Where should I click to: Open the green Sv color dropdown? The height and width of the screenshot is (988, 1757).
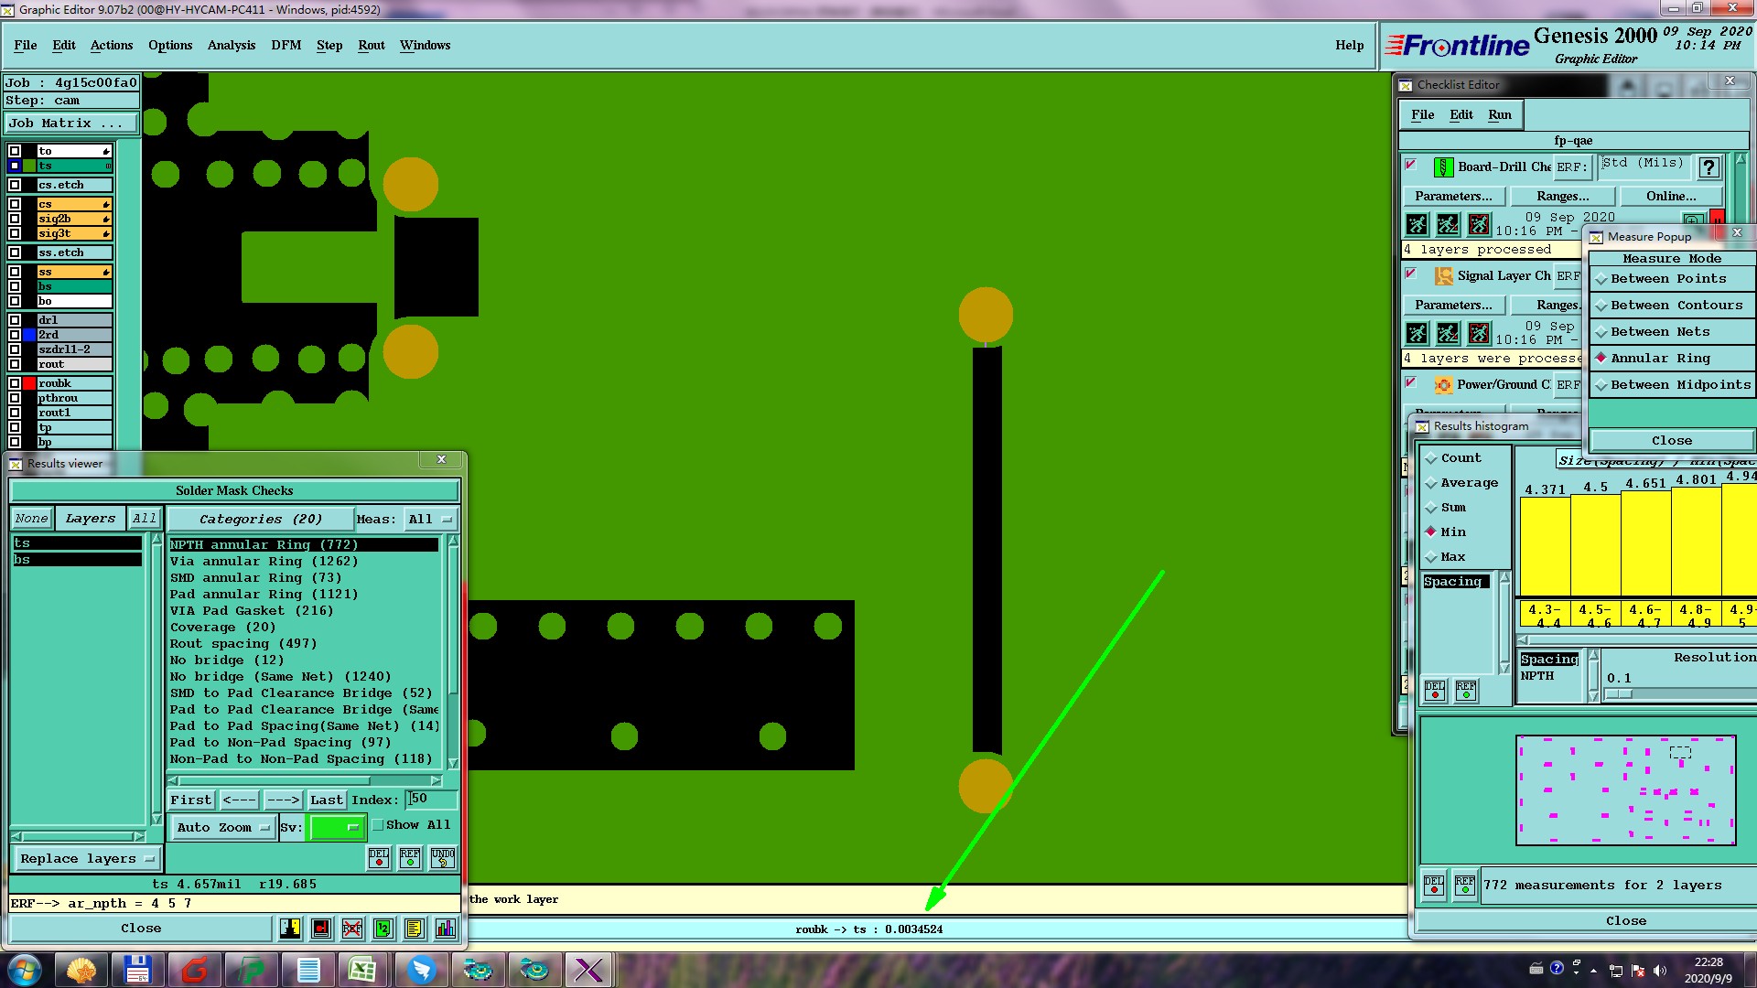tap(338, 828)
